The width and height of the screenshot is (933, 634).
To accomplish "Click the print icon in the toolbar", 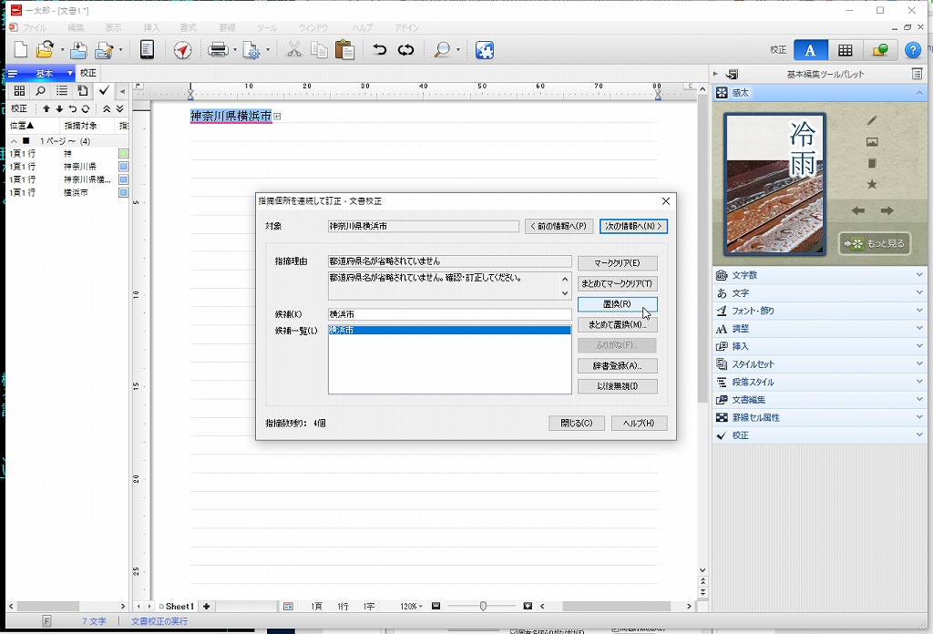I will click(x=218, y=50).
